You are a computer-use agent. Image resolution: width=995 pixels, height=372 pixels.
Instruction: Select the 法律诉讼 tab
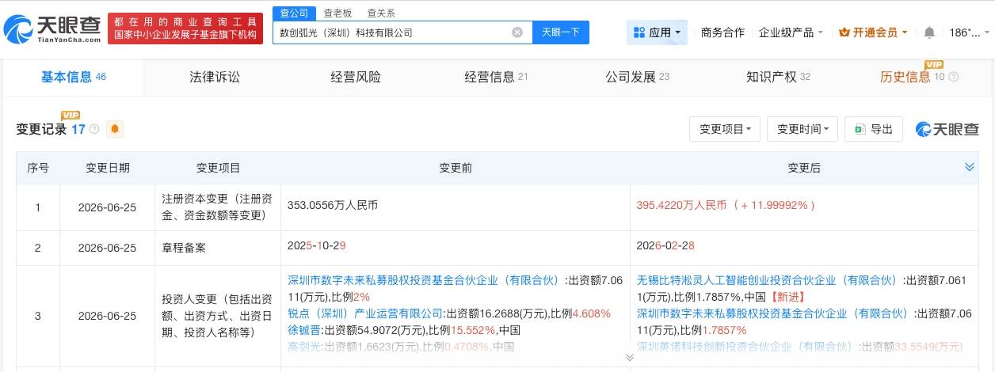click(215, 77)
